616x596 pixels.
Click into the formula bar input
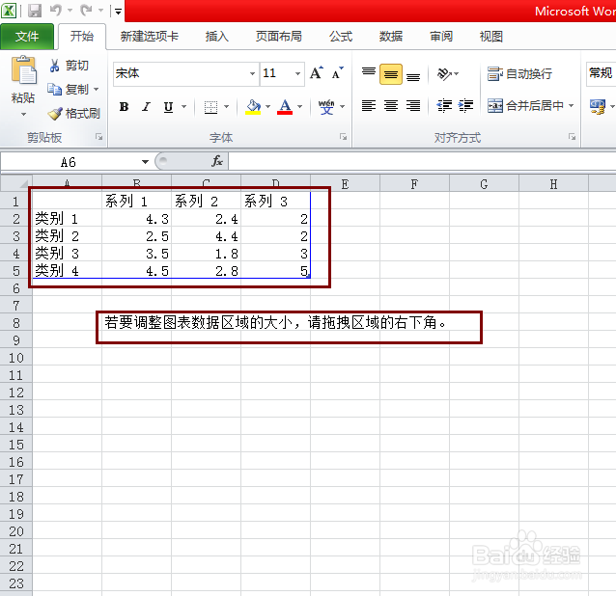tap(422, 161)
